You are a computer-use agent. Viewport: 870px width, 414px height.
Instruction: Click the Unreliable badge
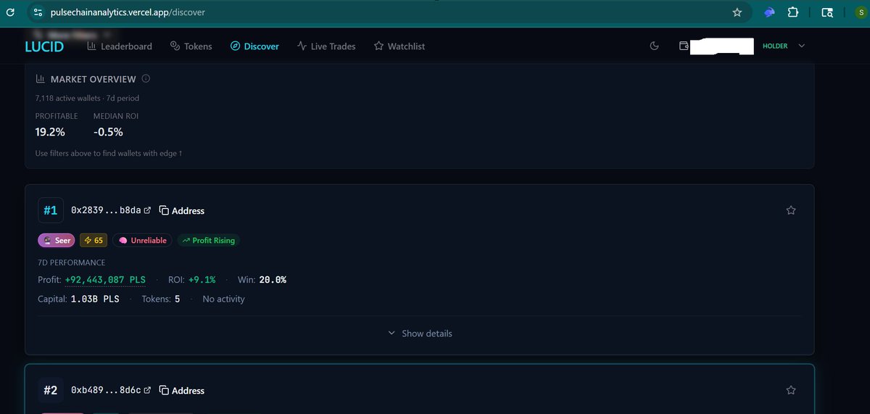[143, 240]
